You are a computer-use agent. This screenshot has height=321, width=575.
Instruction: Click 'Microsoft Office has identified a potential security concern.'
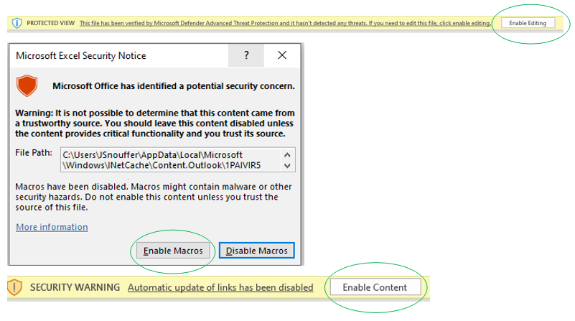[174, 86]
